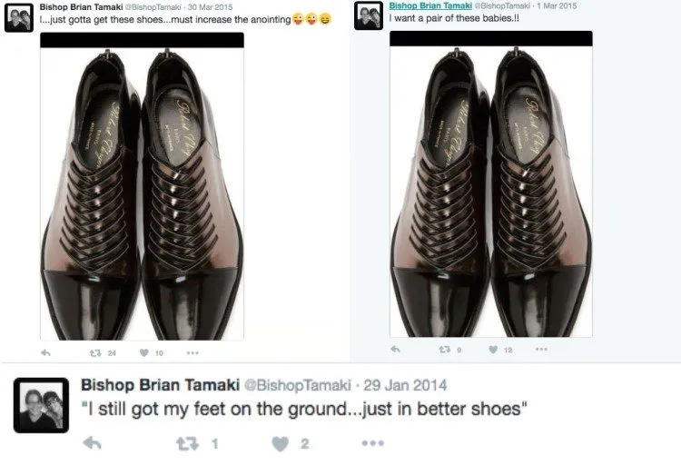Retweet the 1 Mar 2015 tweet
The image size is (681, 465).
coord(444,349)
